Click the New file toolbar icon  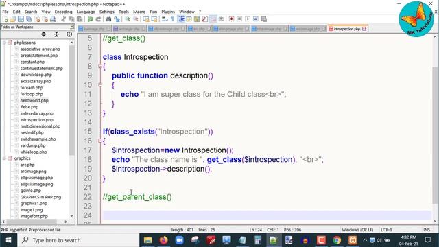pyautogui.click(x=5, y=19)
